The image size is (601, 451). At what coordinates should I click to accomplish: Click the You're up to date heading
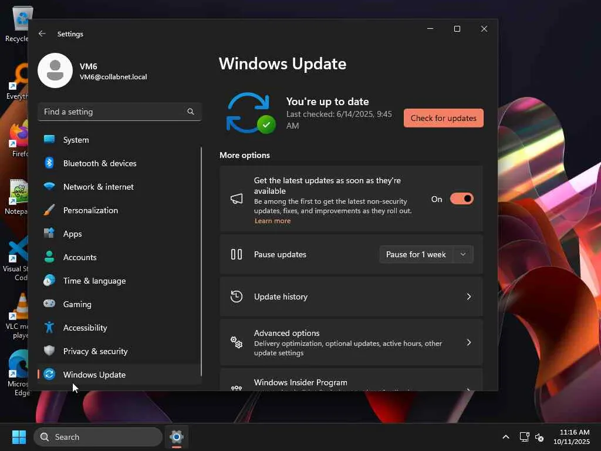[327, 102]
